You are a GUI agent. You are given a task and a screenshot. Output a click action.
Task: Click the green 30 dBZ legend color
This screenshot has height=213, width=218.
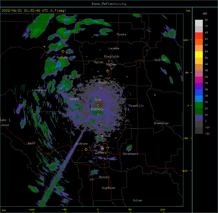point(199,105)
